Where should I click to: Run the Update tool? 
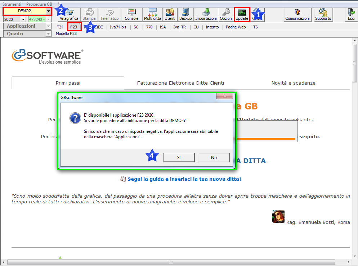point(242,15)
